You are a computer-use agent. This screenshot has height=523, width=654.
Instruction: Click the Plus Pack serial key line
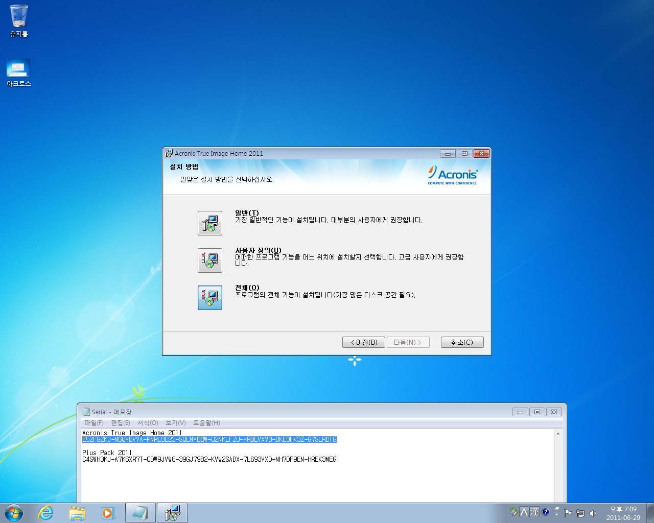[x=209, y=459]
